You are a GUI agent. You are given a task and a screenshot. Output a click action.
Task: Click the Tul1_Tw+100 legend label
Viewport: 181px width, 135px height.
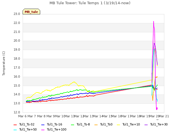(x=57, y=129)
